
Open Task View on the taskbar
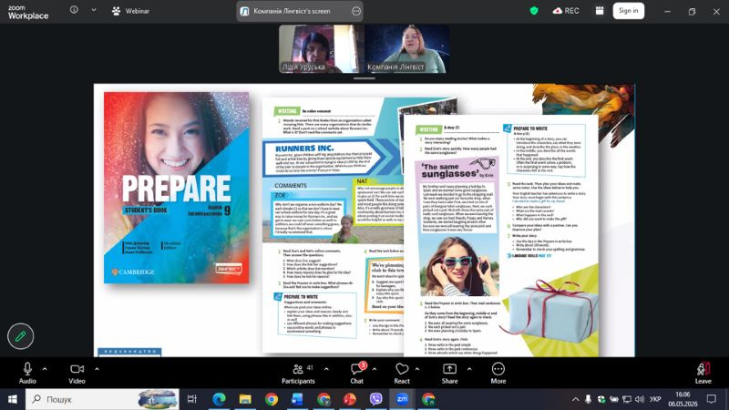(x=191, y=399)
